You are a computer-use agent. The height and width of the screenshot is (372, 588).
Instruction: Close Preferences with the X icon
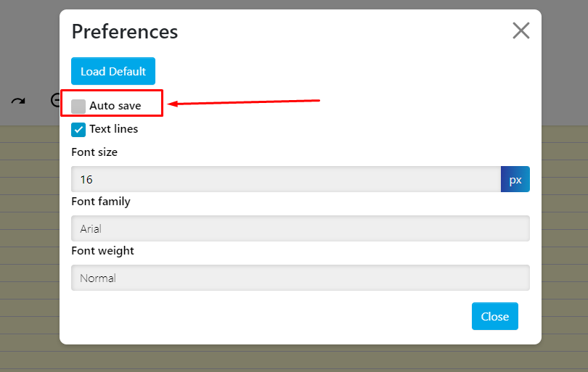[x=521, y=30]
